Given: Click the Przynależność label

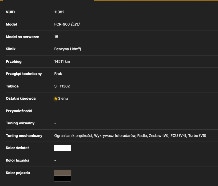Looking at the screenshot, I should click(19, 111).
